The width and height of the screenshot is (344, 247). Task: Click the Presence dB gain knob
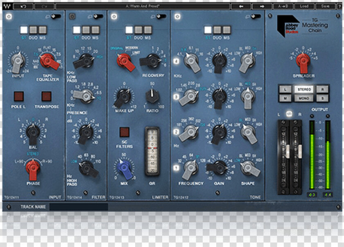coord(85,134)
